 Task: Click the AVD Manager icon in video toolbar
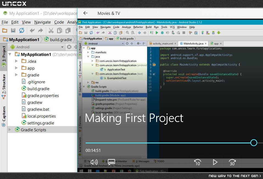point(208,33)
